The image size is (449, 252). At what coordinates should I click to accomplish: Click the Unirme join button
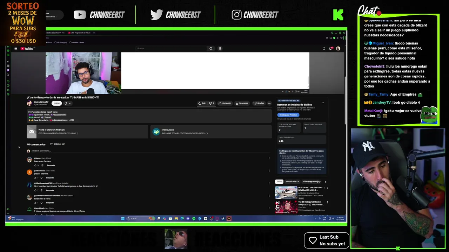(56, 103)
